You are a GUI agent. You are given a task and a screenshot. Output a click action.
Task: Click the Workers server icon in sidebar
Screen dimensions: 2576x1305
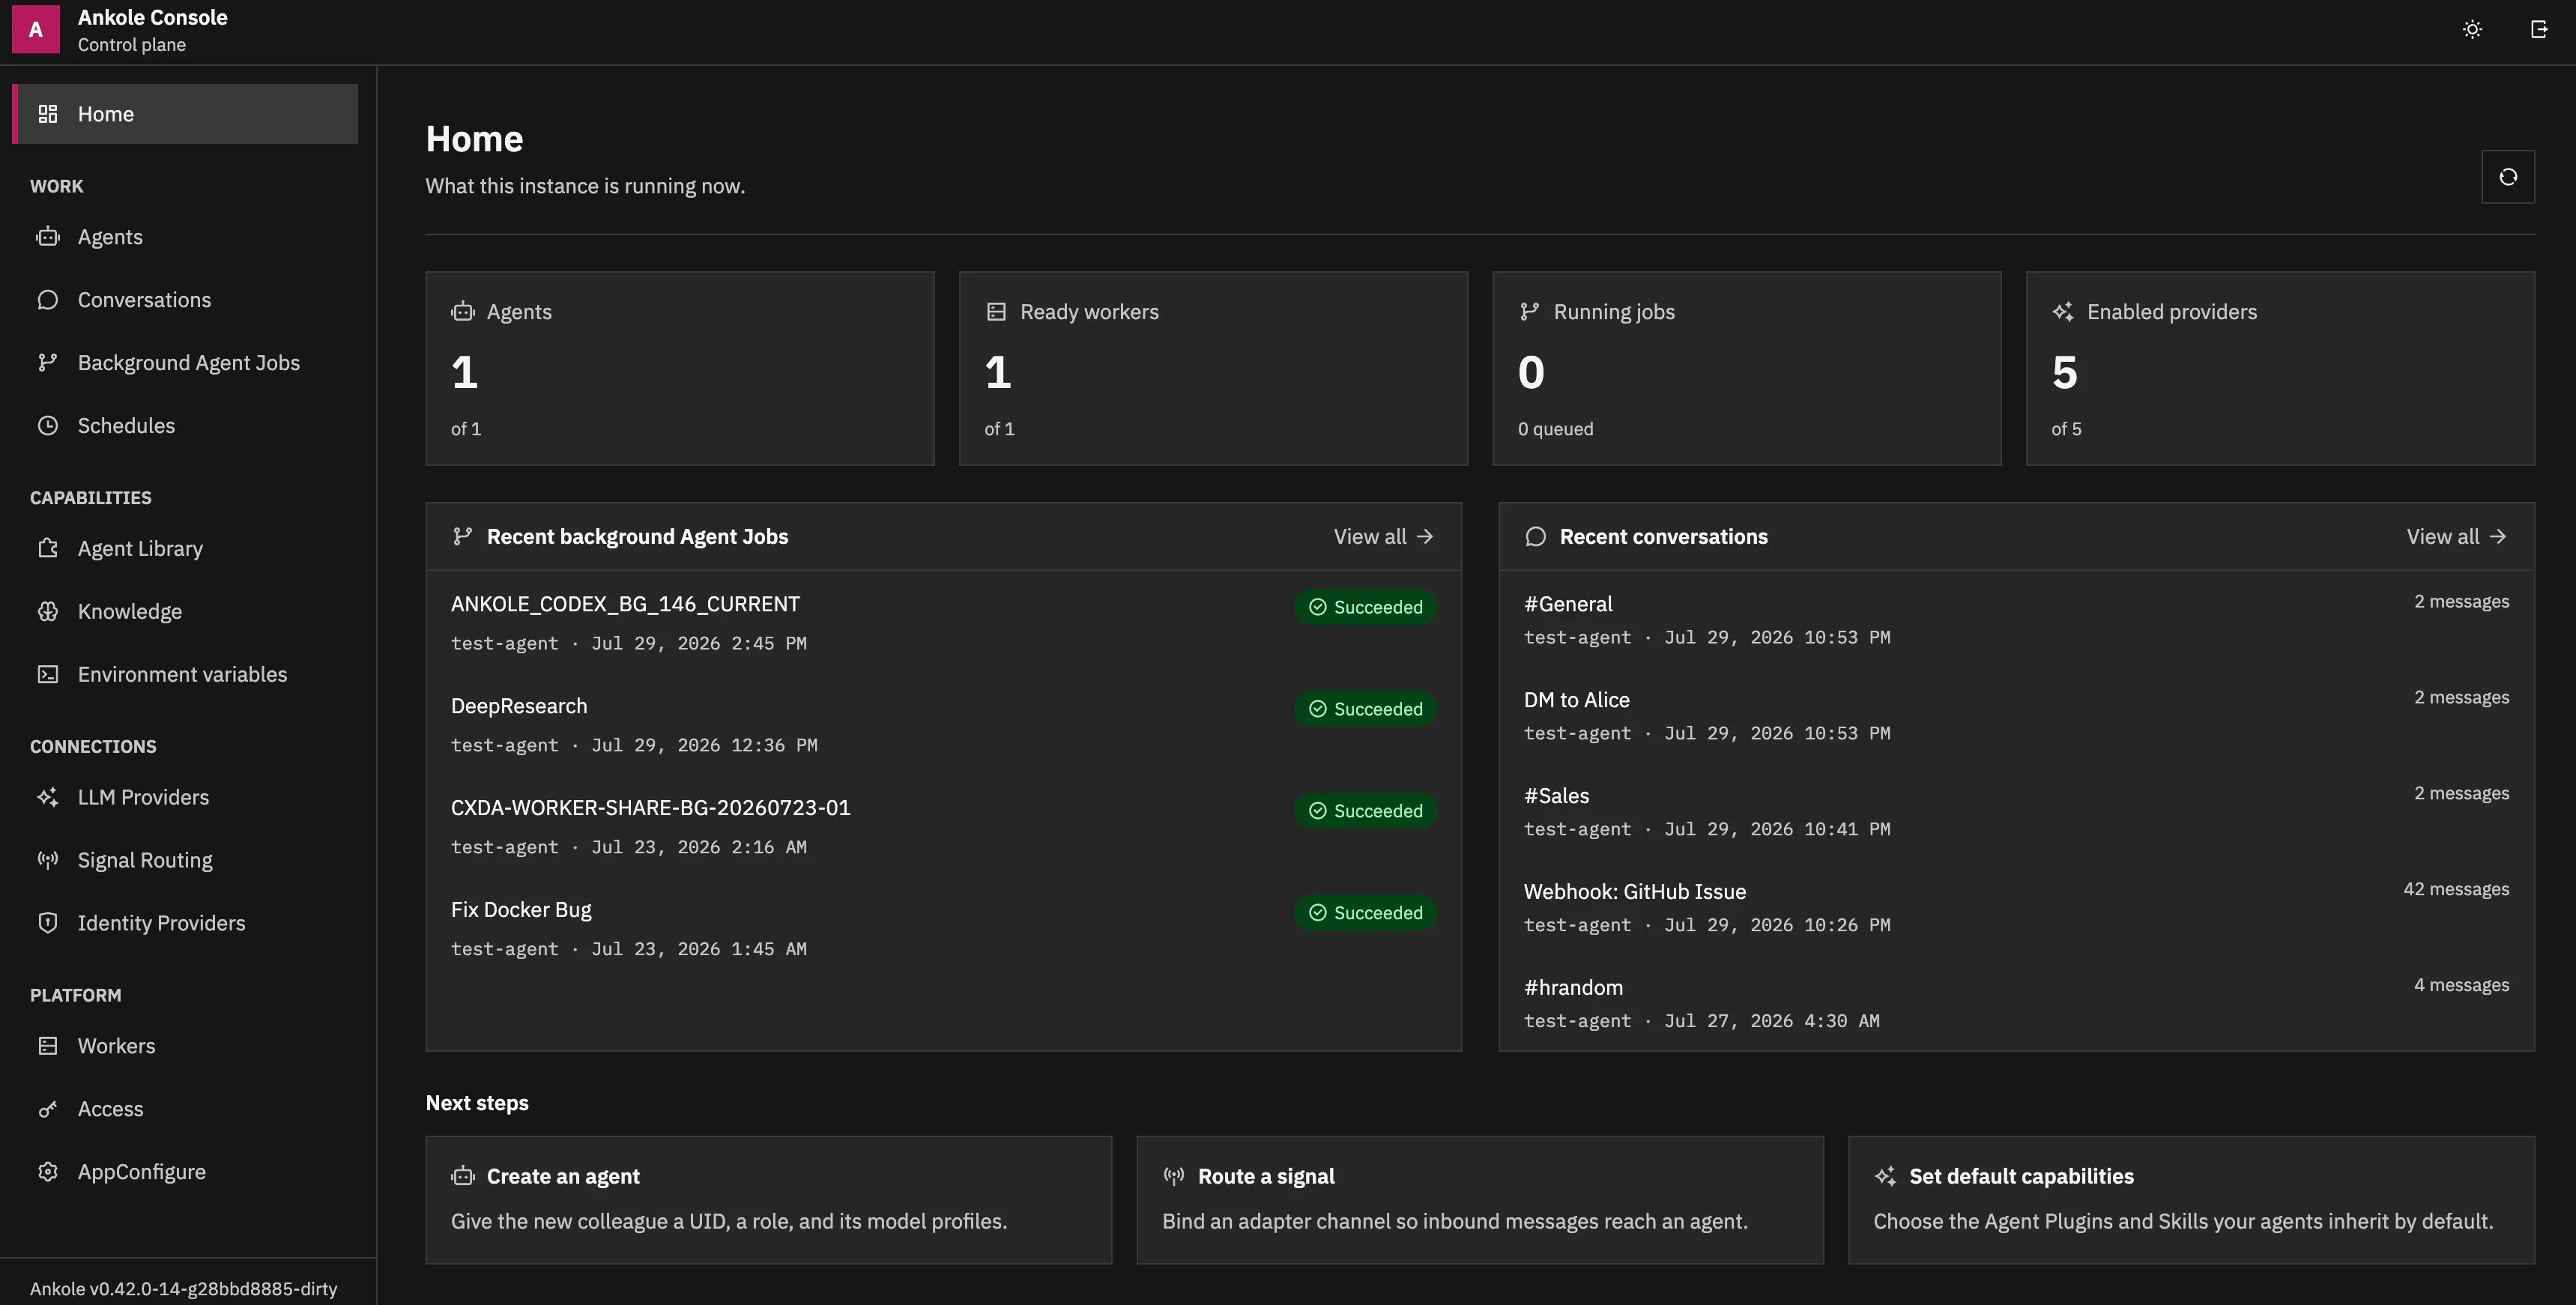(48, 1047)
